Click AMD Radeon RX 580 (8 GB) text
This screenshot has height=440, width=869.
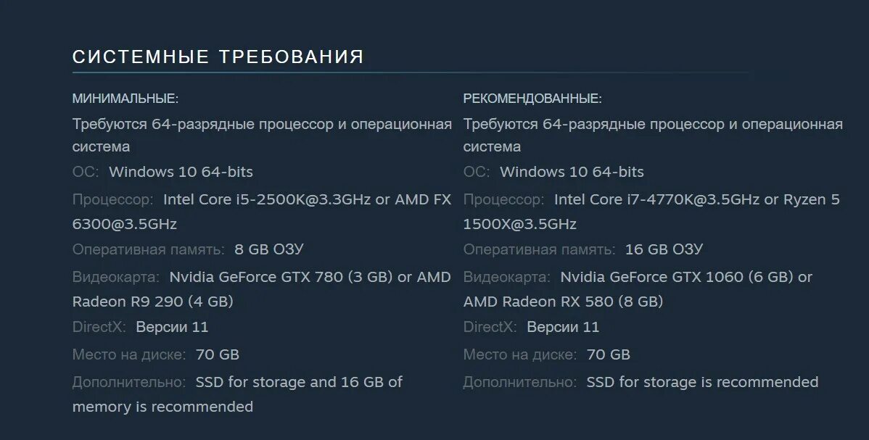(x=563, y=301)
